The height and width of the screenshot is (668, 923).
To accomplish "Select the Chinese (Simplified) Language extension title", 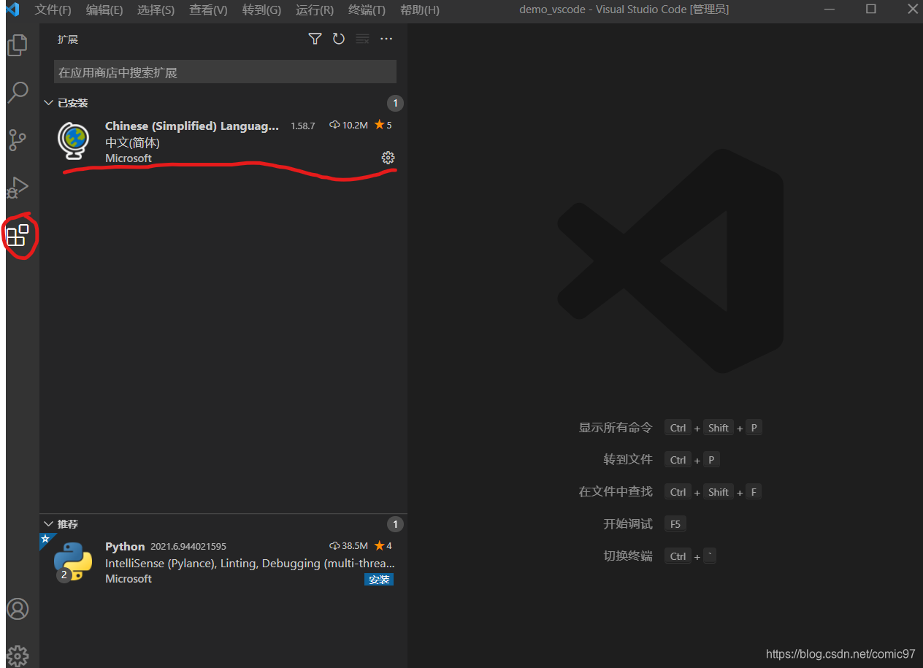I will click(x=192, y=126).
